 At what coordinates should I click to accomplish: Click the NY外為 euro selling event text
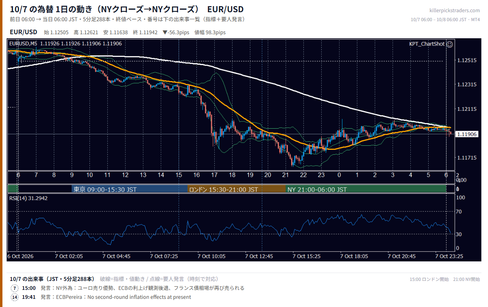pos(142,288)
